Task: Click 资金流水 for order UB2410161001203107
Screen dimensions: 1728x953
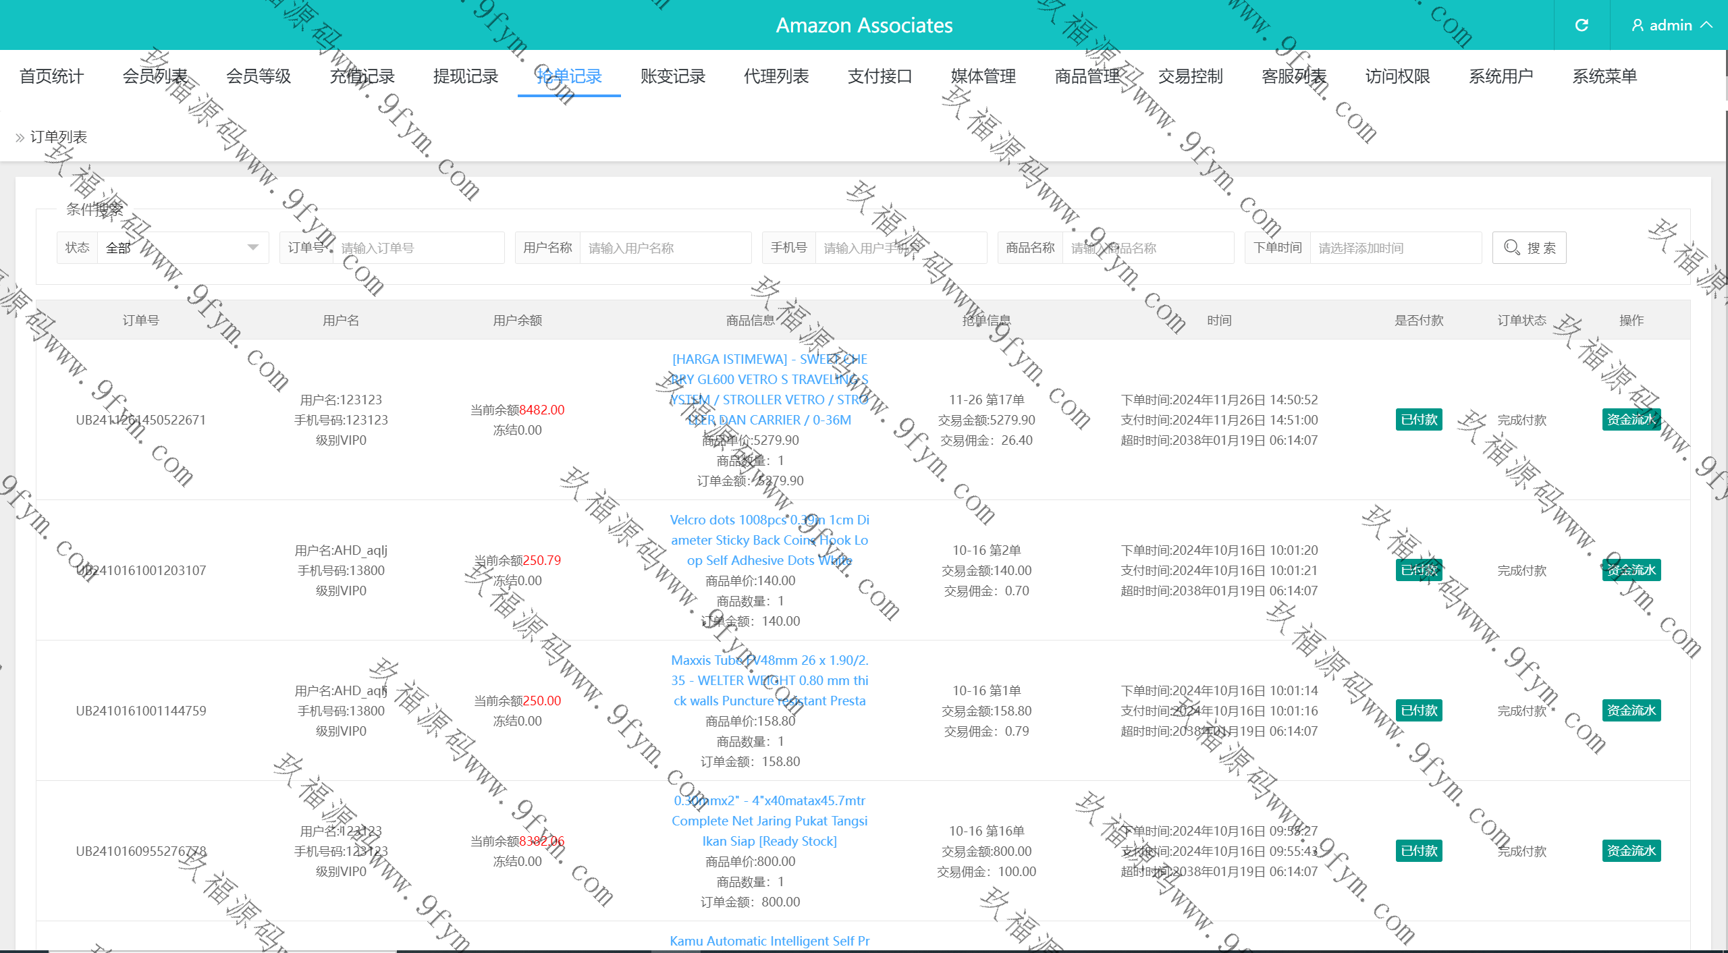Action: tap(1631, 570)
